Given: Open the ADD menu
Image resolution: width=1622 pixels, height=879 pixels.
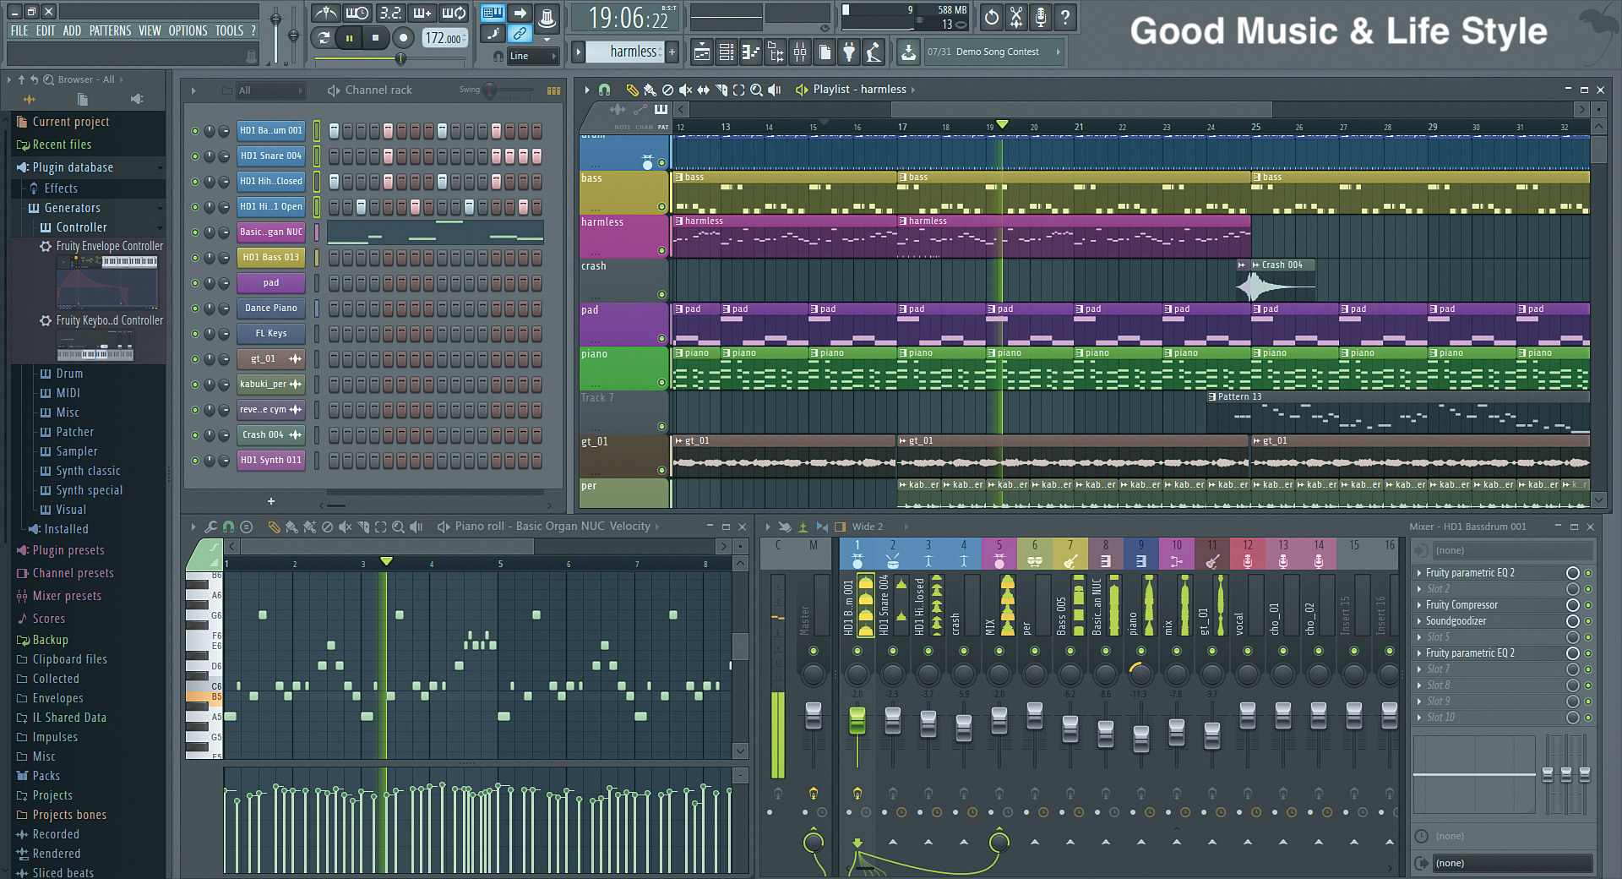Looking at the screenshot, I should (72, 30).
